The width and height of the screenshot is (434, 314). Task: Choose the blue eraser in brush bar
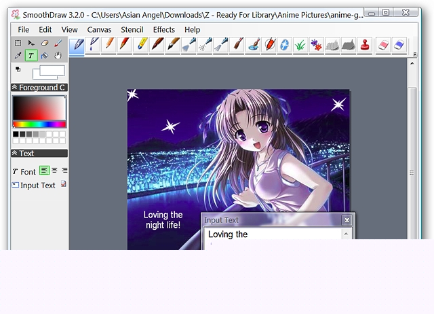tap(399, 45)
